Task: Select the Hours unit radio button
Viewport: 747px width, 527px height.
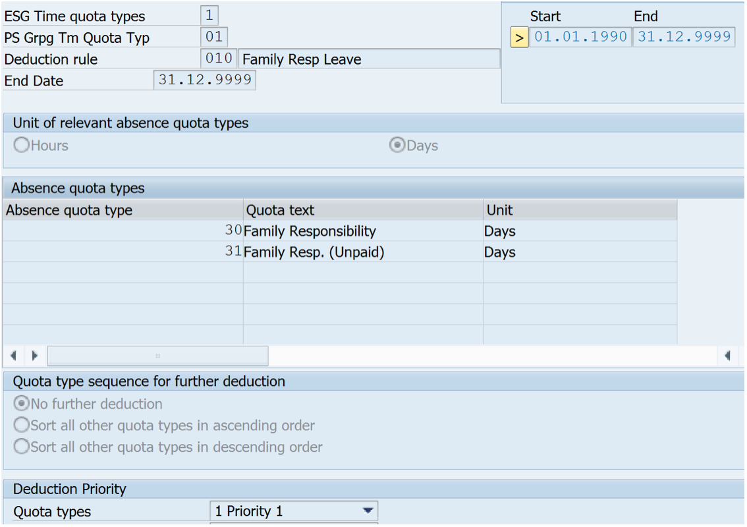Action: (22, 146)
